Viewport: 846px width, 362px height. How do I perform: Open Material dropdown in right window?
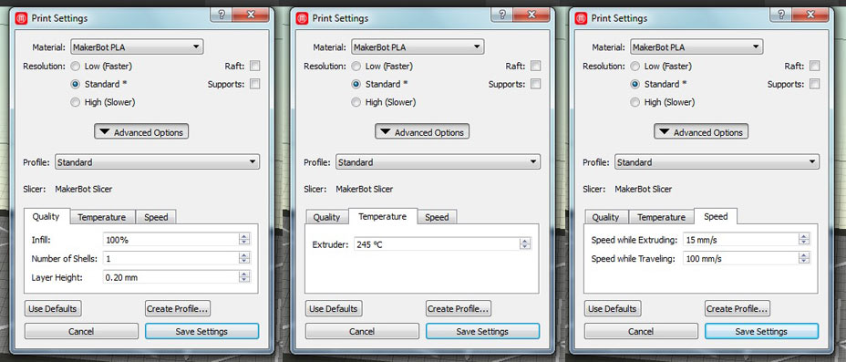tap(696, 47)
